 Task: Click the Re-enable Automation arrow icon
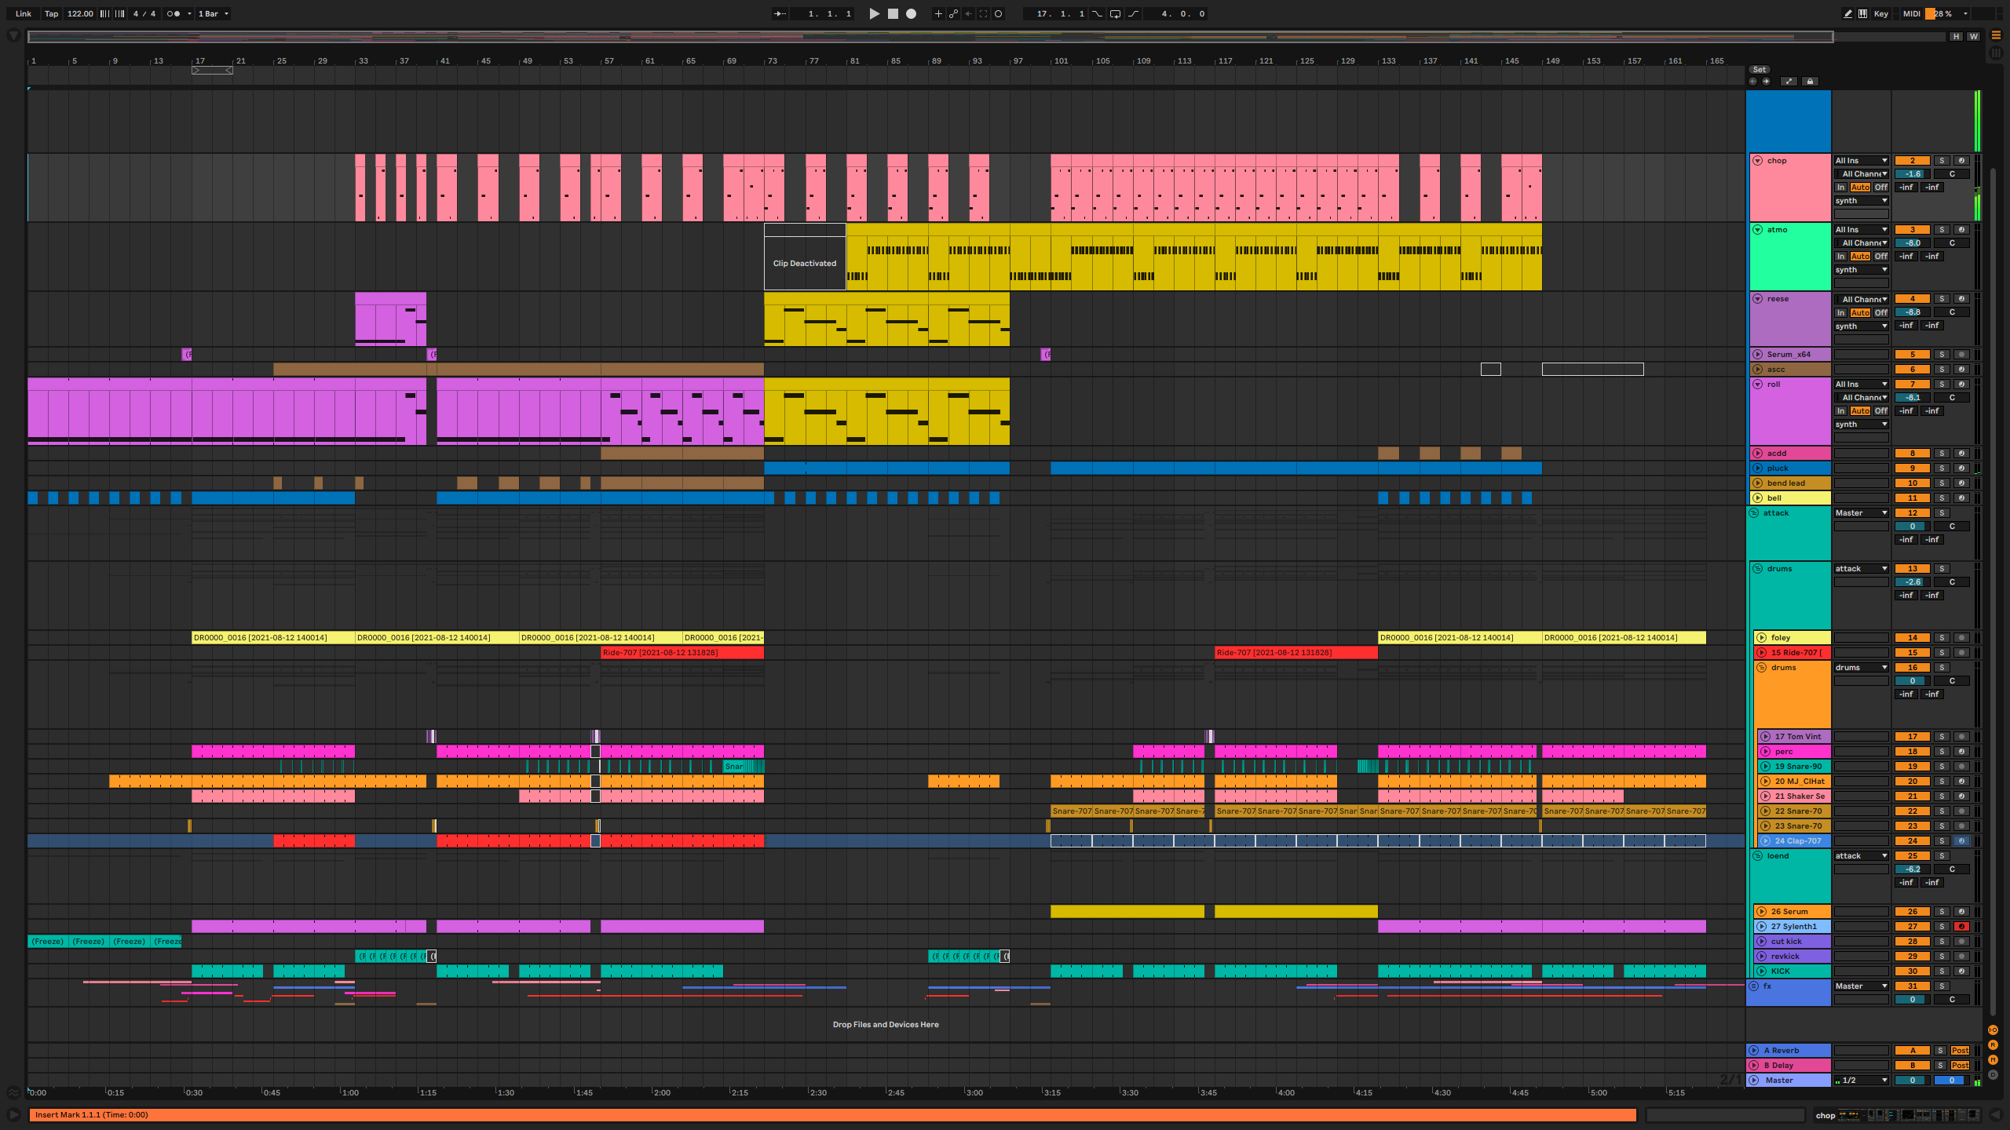coord(968,13)
